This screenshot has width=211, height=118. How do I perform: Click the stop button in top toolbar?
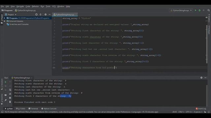tap(204, 10)
